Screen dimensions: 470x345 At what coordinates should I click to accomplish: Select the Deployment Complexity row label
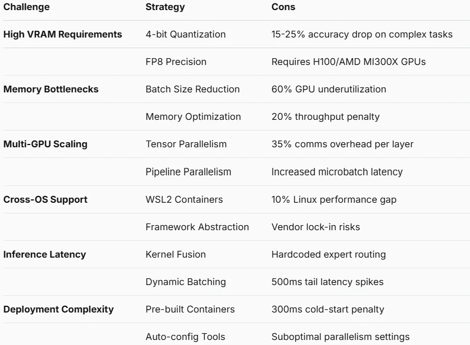coord(58,309)
